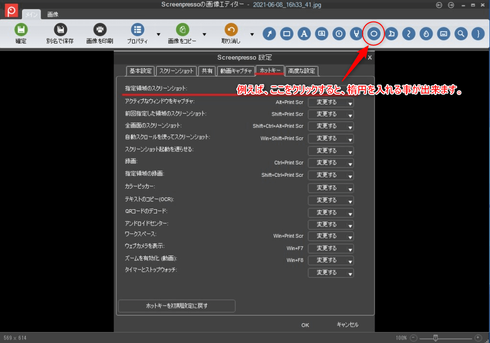Image resolution: width=490 pixels, height=343 pixels.
Task: Undo with the 取り消し icon
Action: (x=231, y=30)
